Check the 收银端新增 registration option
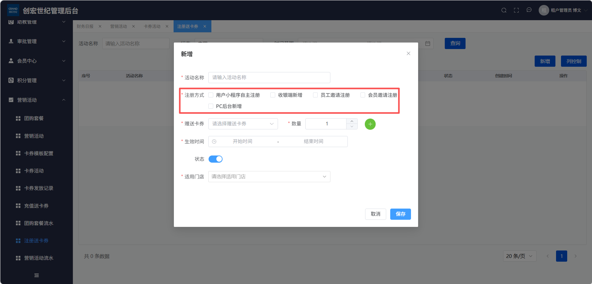The image size is (592, 284). (x=272, y=95)
